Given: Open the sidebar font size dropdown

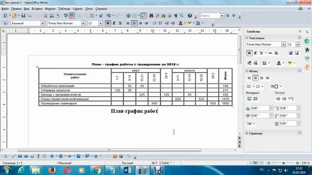Looking at the screenshot, I should coord(298,44).
